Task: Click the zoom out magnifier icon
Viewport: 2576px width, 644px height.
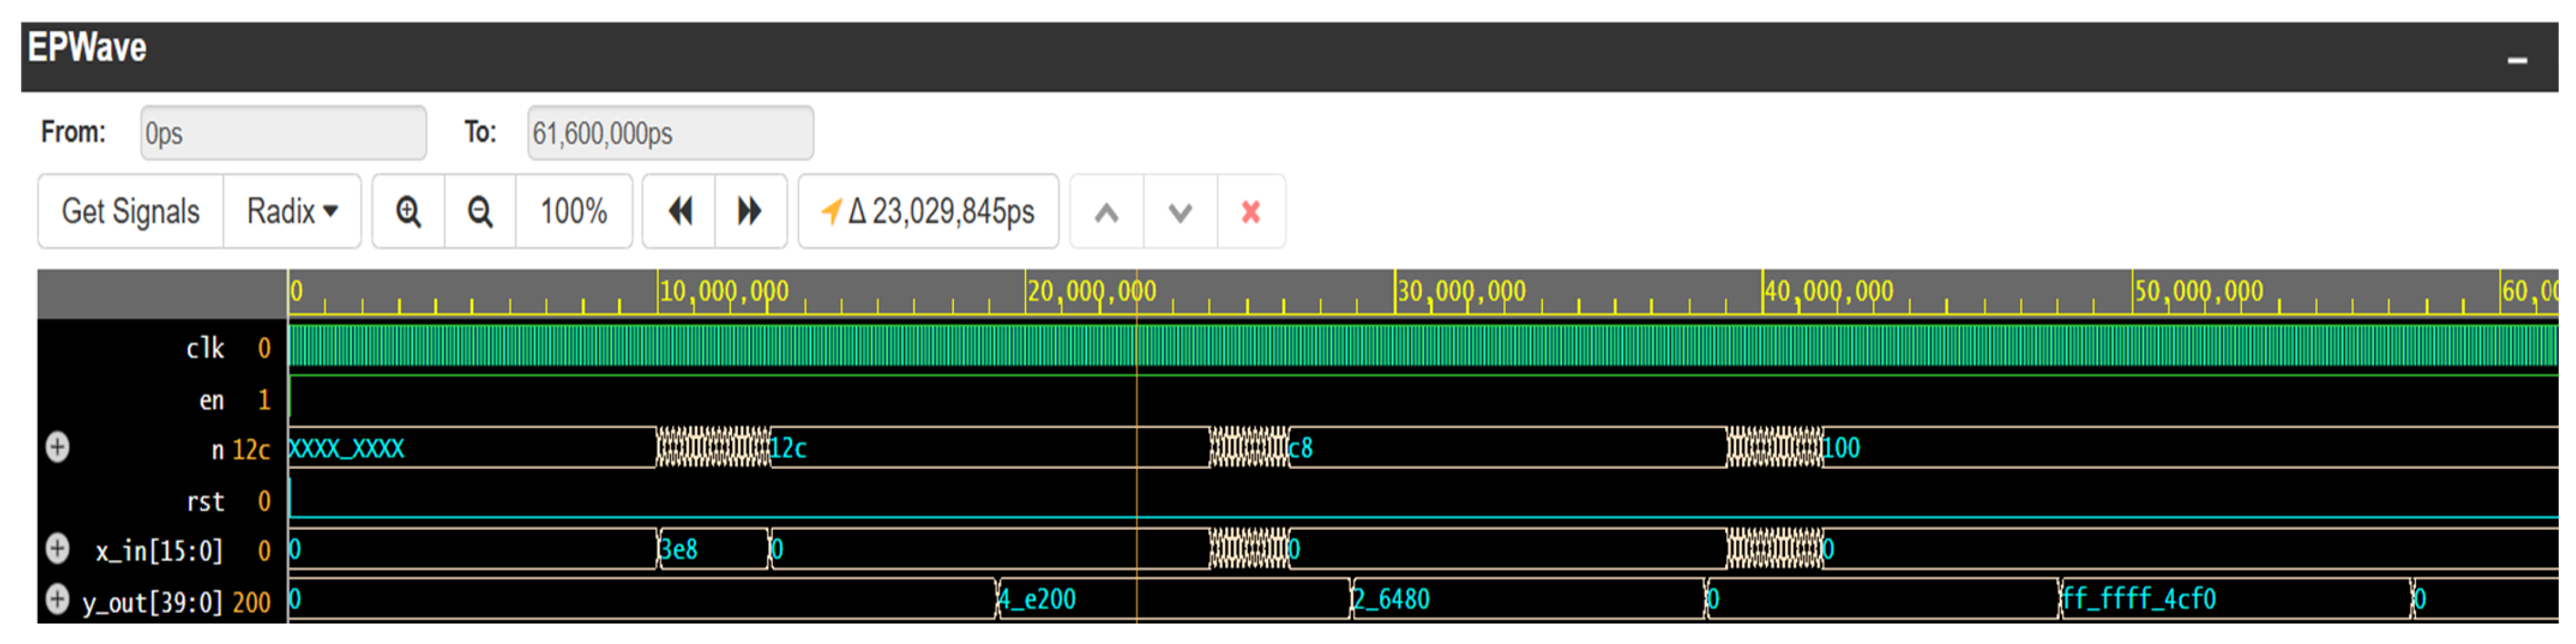Action: click(480, 212)
